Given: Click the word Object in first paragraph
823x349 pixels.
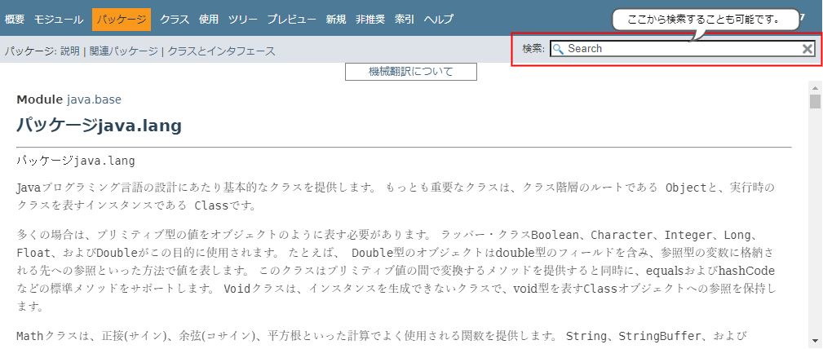Looking at the screenshot, I should (x=686, y=188).
